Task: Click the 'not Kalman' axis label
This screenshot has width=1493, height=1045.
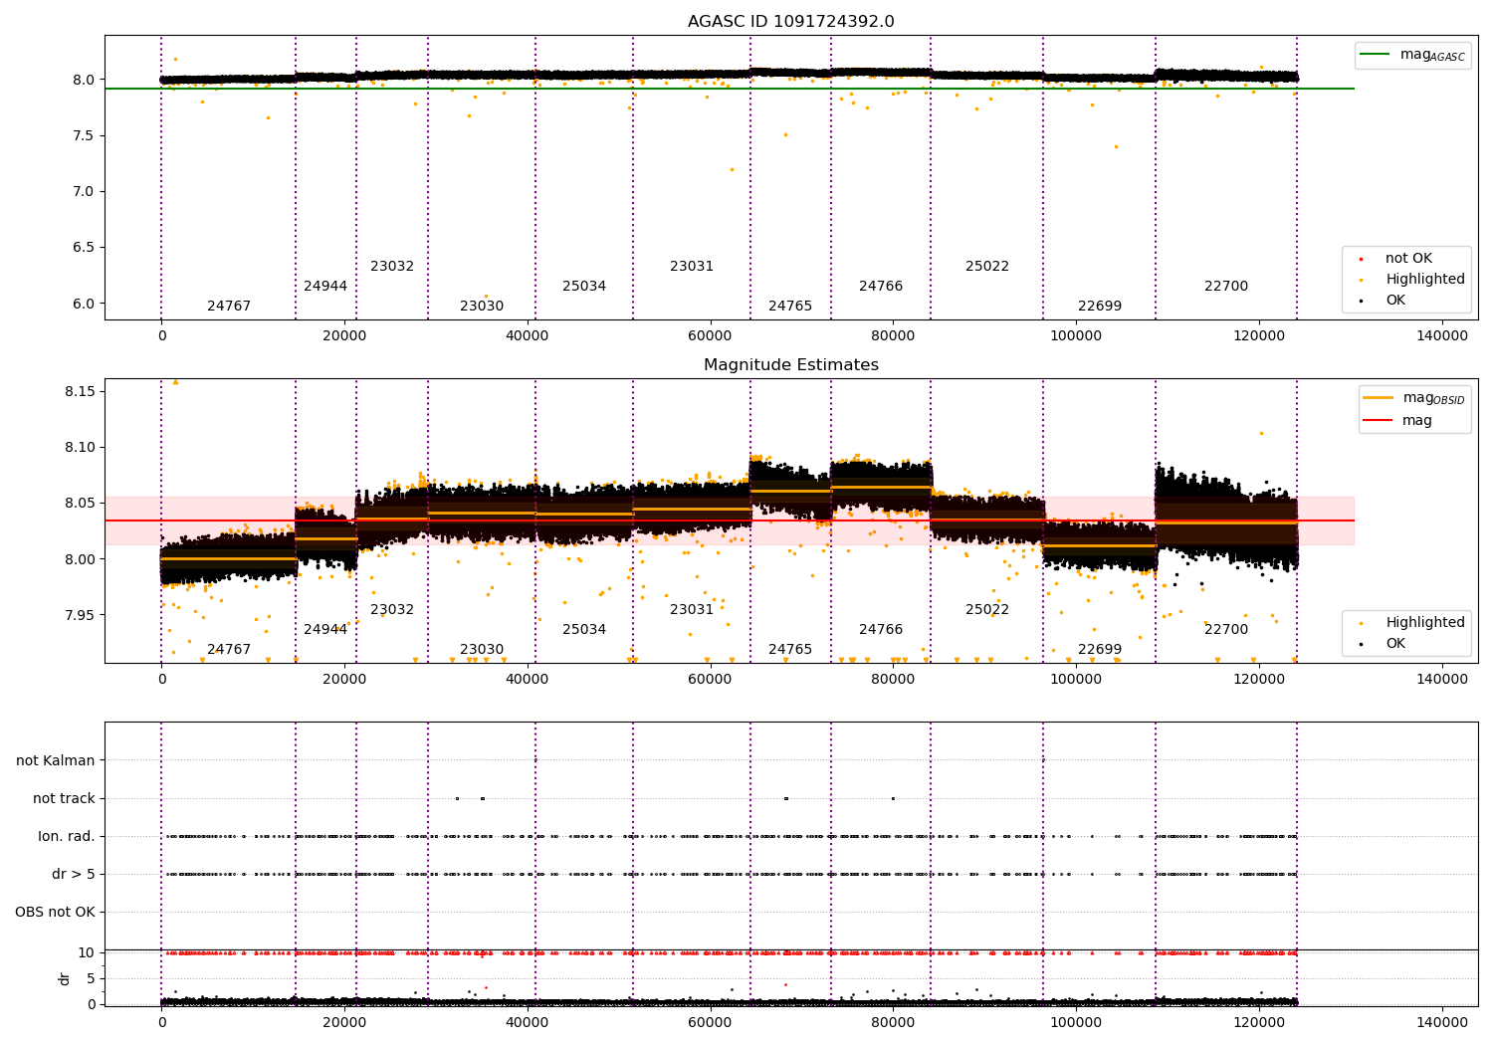Action: coord(56,760)
